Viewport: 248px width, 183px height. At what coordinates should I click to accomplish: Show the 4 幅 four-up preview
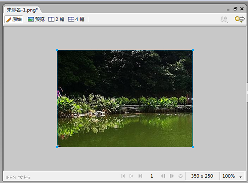(76, 19)
